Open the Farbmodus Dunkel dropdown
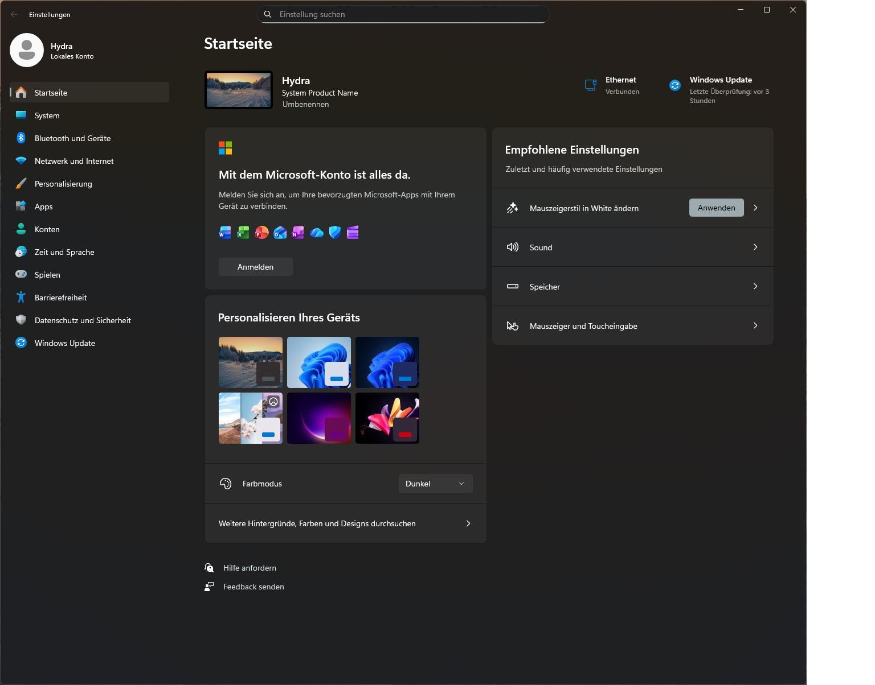Screen dimensions: 875x685 (x=435, y=484)
